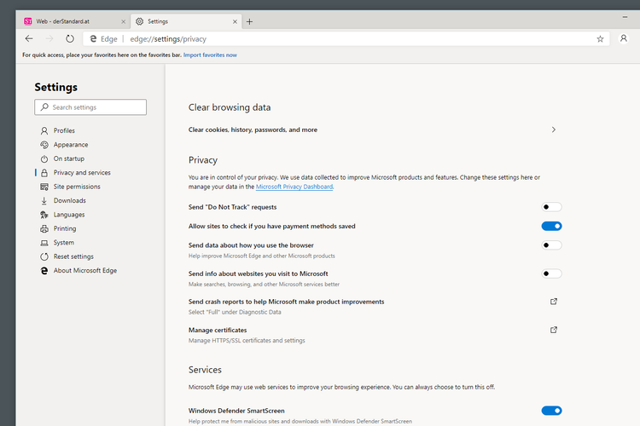Open Manage certificates external link icon
Viewport: 640px width, 426px height.
(x=554, y=330)
